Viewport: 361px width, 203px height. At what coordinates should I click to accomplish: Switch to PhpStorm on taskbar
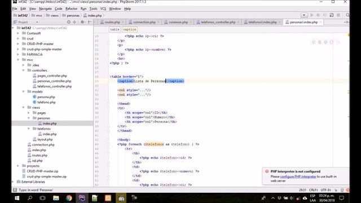pos(82,198)
